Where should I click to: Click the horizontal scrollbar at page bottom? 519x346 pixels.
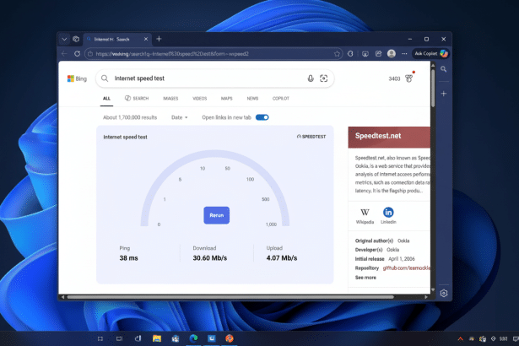point(230,297)
